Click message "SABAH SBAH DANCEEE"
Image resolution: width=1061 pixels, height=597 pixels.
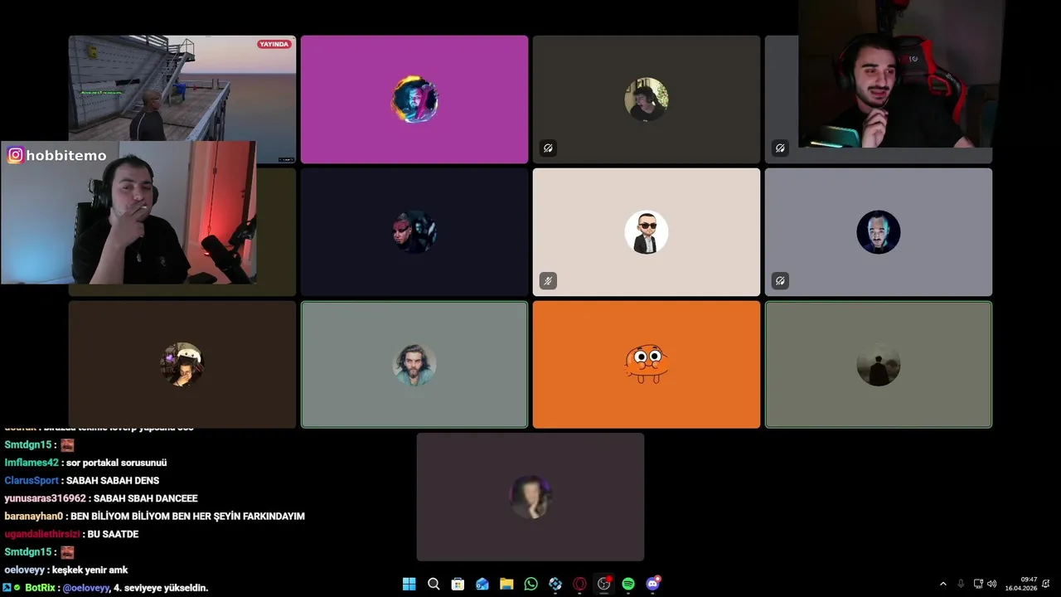146,498
